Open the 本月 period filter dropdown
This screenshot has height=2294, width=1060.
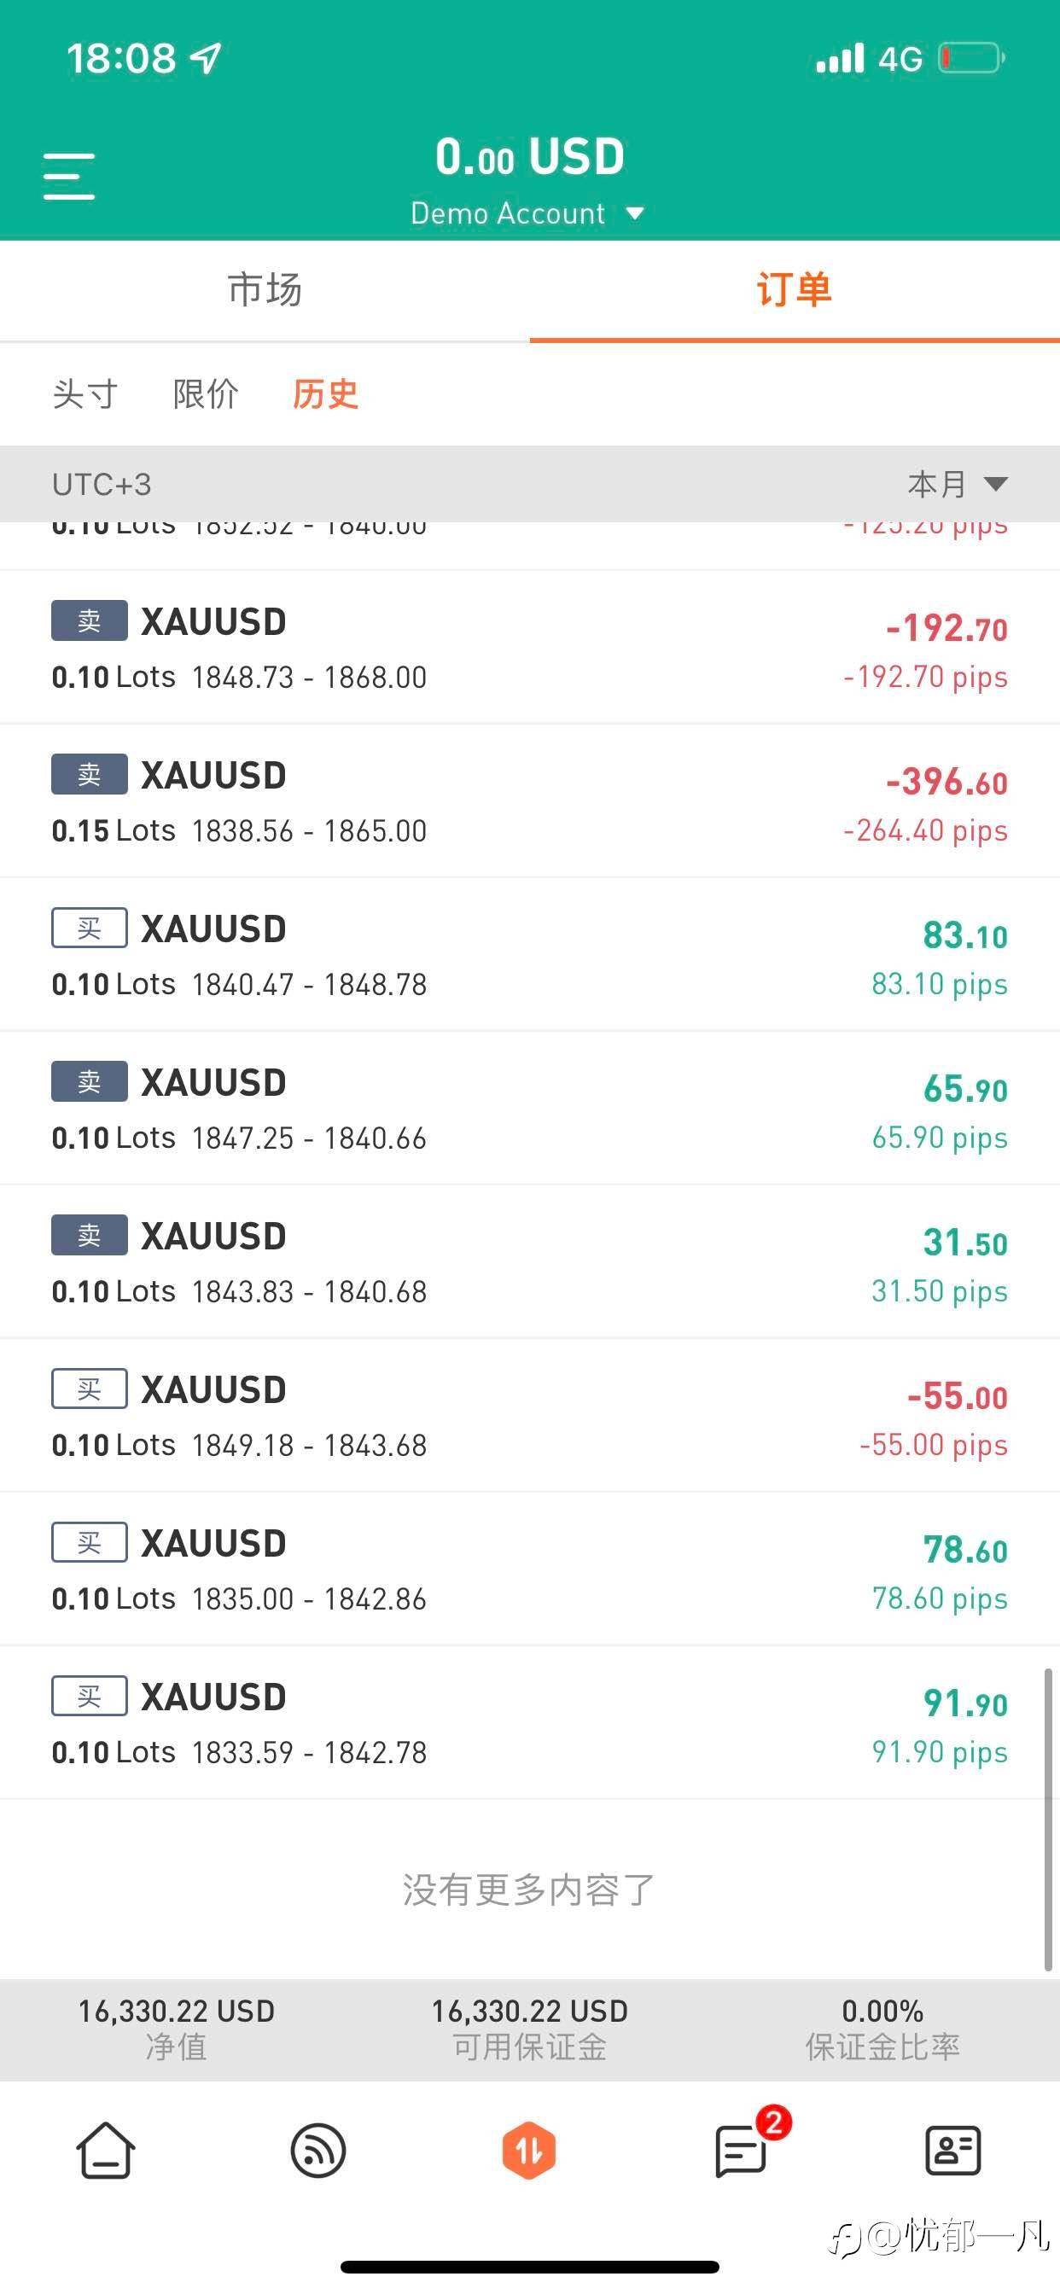(958, 485)
